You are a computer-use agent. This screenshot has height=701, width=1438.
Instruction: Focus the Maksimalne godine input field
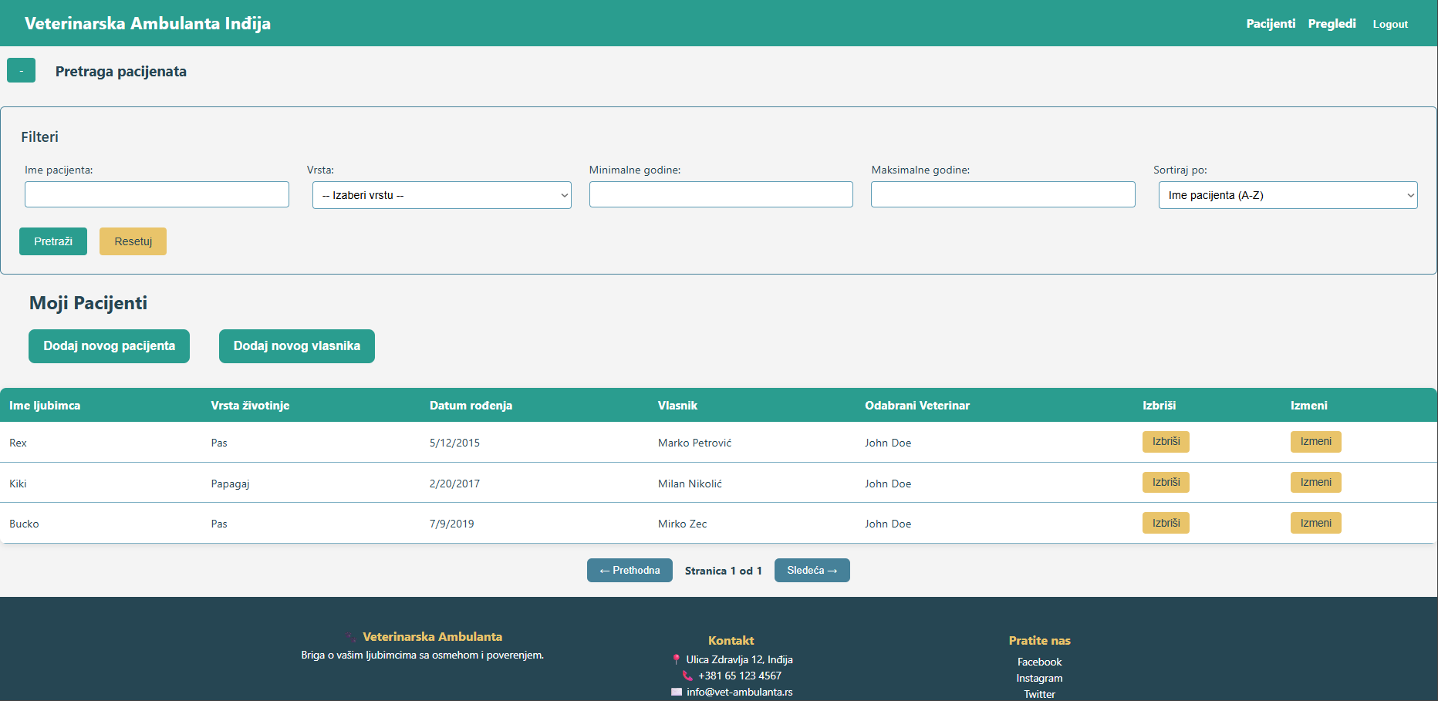click(1003, 194)
